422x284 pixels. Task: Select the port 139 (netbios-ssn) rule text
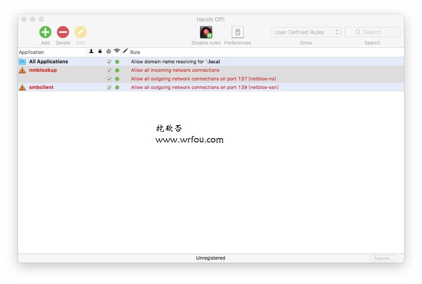(205, 87)
